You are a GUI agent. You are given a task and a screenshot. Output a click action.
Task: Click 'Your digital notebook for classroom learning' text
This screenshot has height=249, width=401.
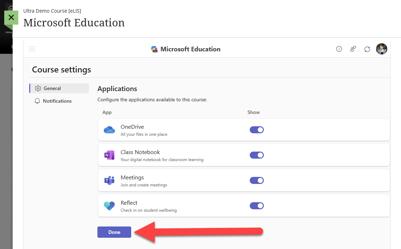(162, 160)
